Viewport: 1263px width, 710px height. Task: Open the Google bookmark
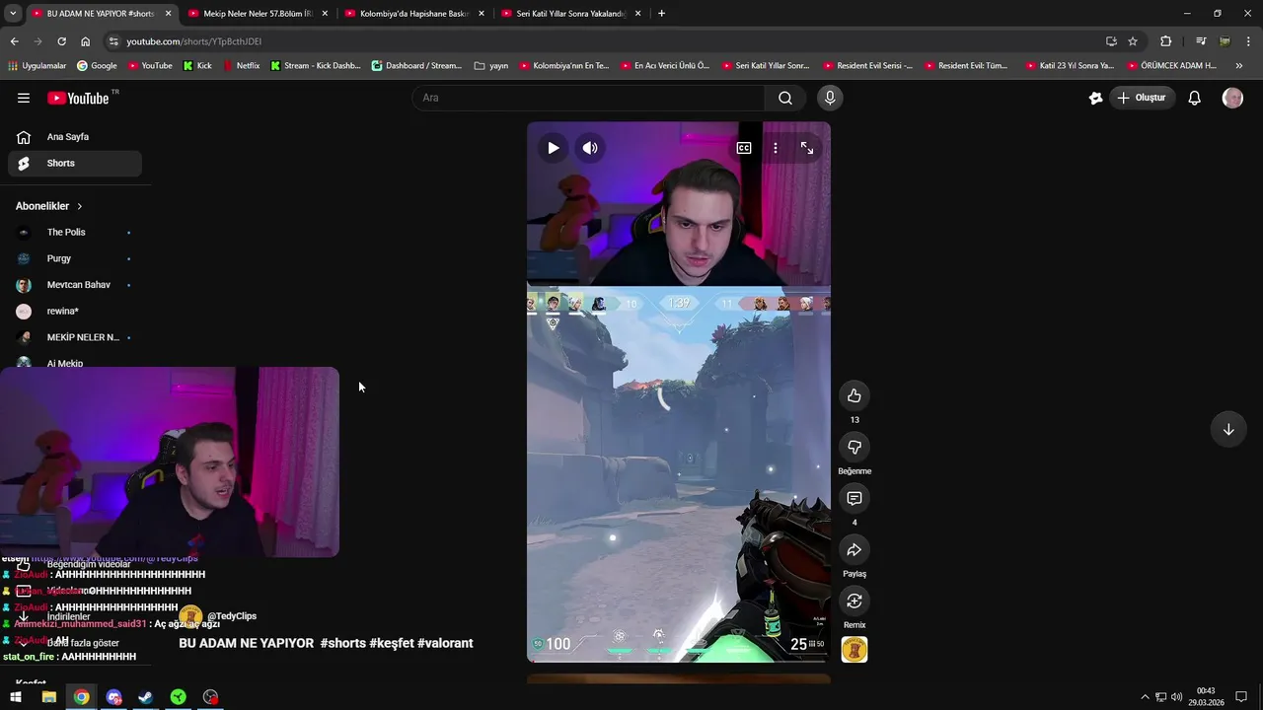point(97,66)
